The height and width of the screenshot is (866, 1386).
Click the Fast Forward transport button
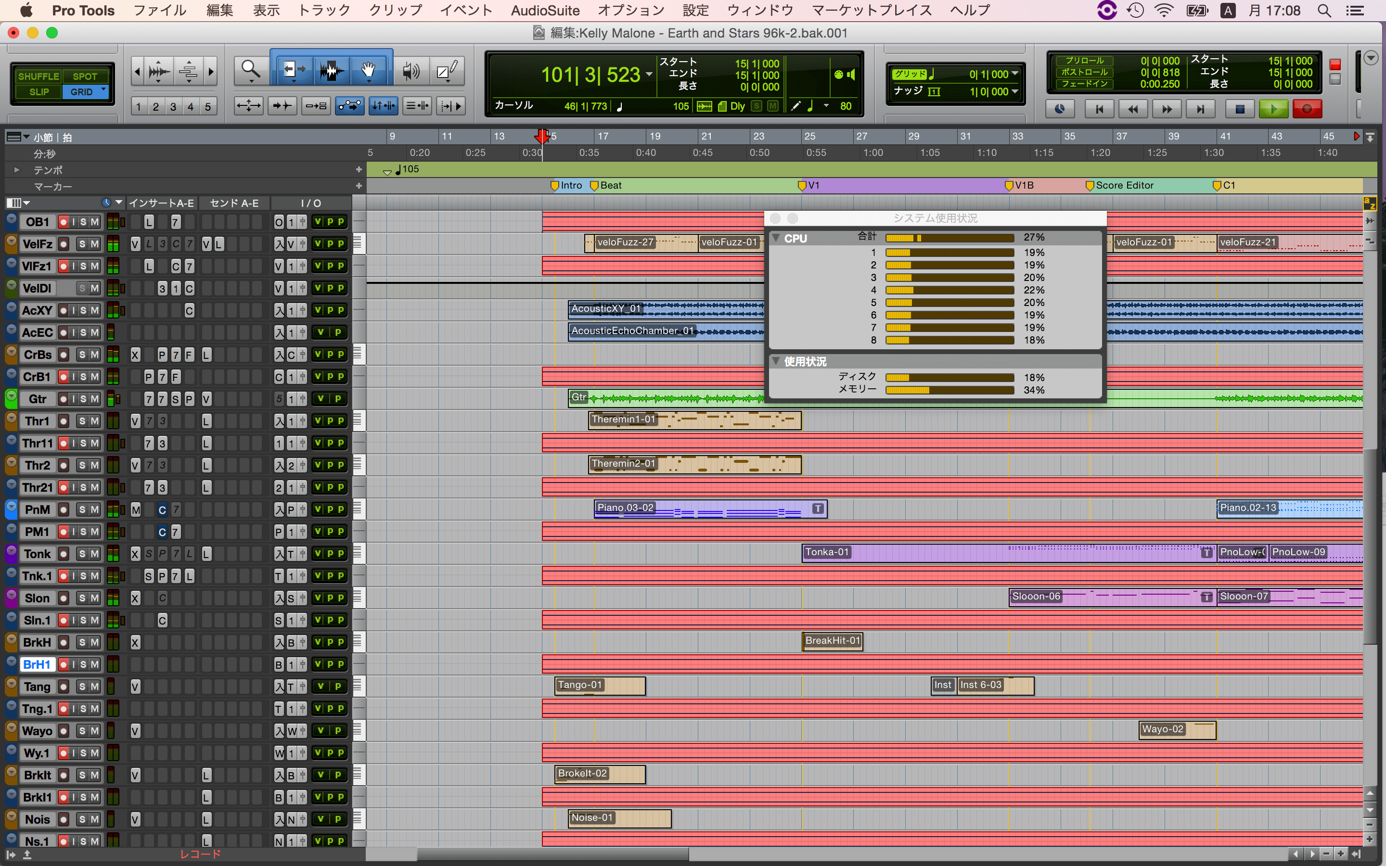pos(1167,108)
